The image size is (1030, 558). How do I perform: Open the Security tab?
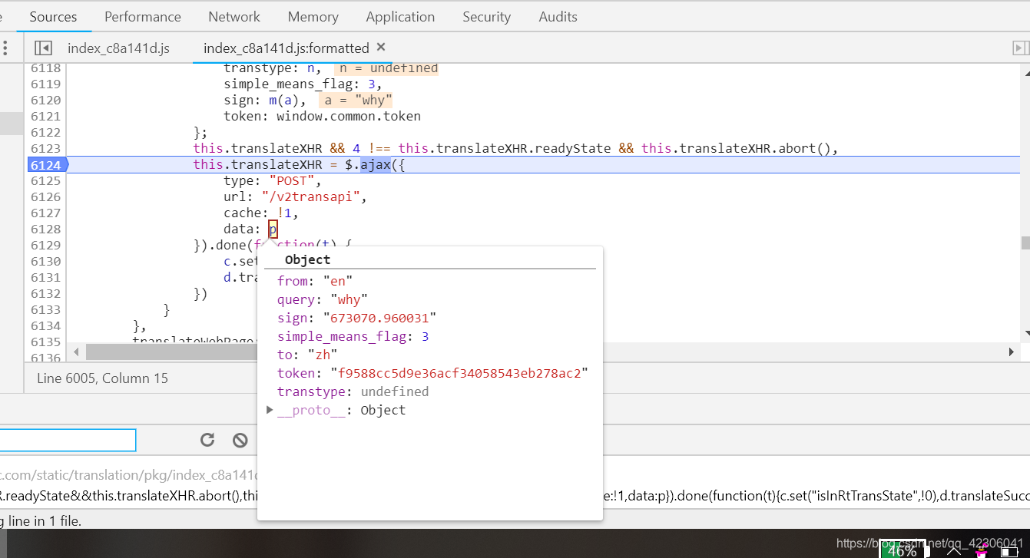[486, 16]
